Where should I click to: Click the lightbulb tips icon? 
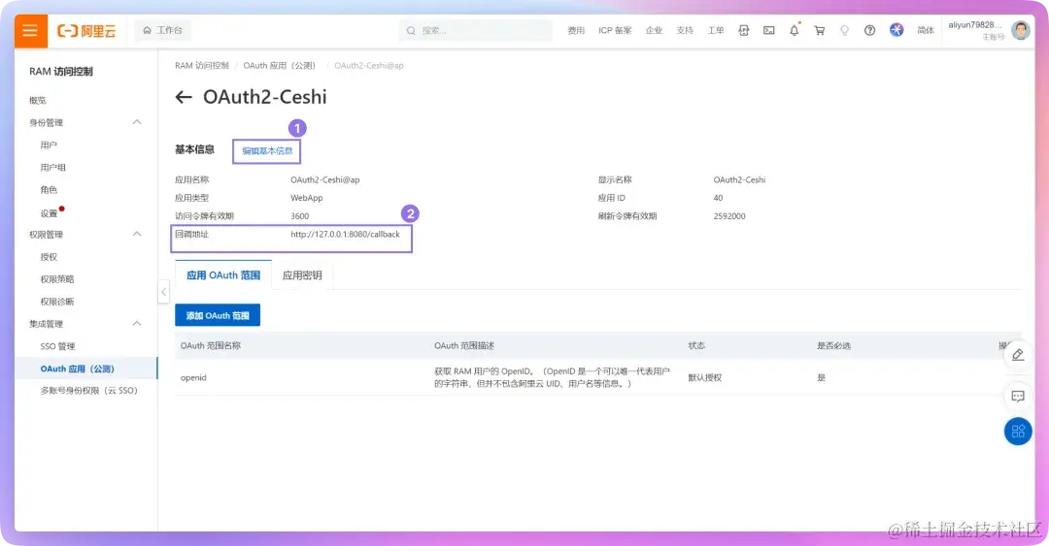click(844, 31)
